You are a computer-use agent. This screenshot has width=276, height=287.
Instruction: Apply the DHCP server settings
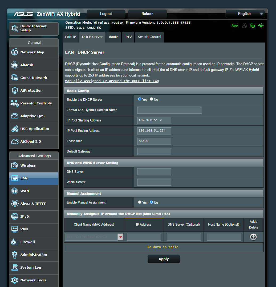tap(164, 259)
